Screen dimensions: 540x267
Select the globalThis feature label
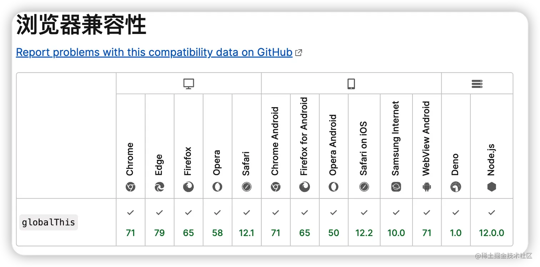click(49, 222)
